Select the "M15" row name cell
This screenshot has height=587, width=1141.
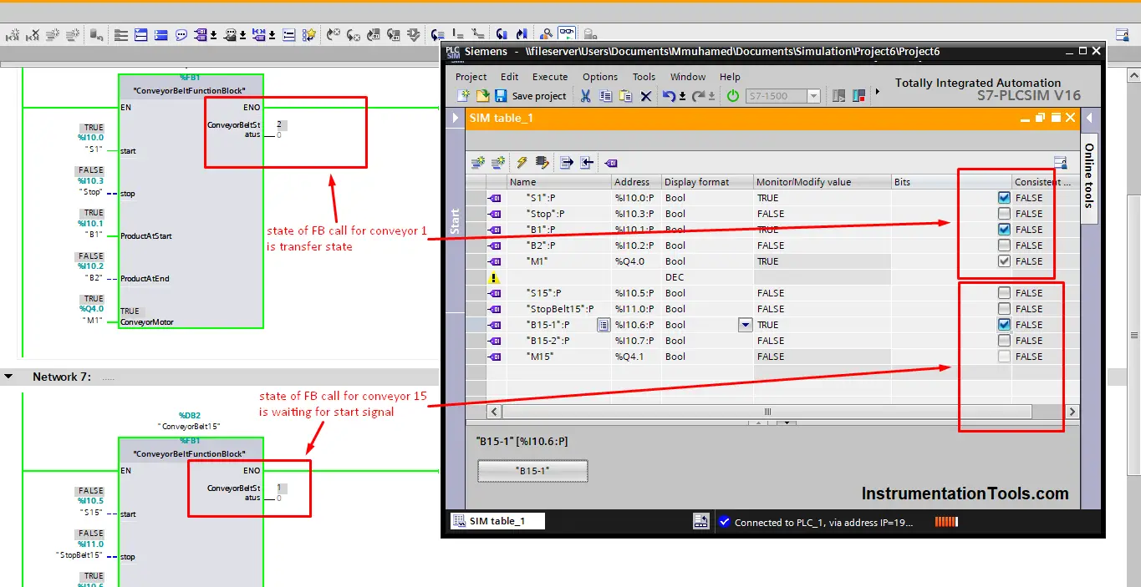tap(559, 357)
